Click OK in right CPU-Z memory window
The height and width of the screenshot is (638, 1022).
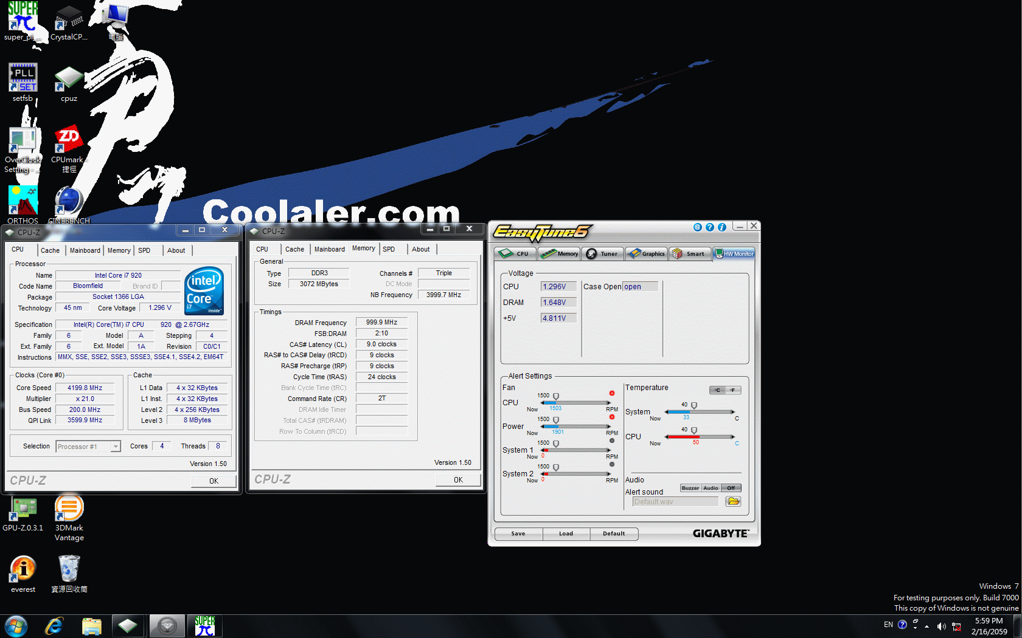(458, 479)
